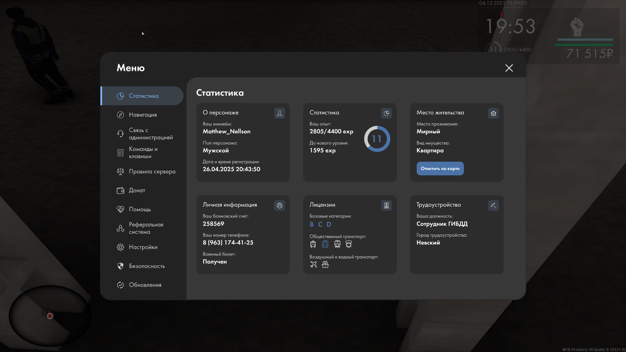626x352 pixels.
Task: Click the house icon in Место жительства card
Action: pos(493,113)
